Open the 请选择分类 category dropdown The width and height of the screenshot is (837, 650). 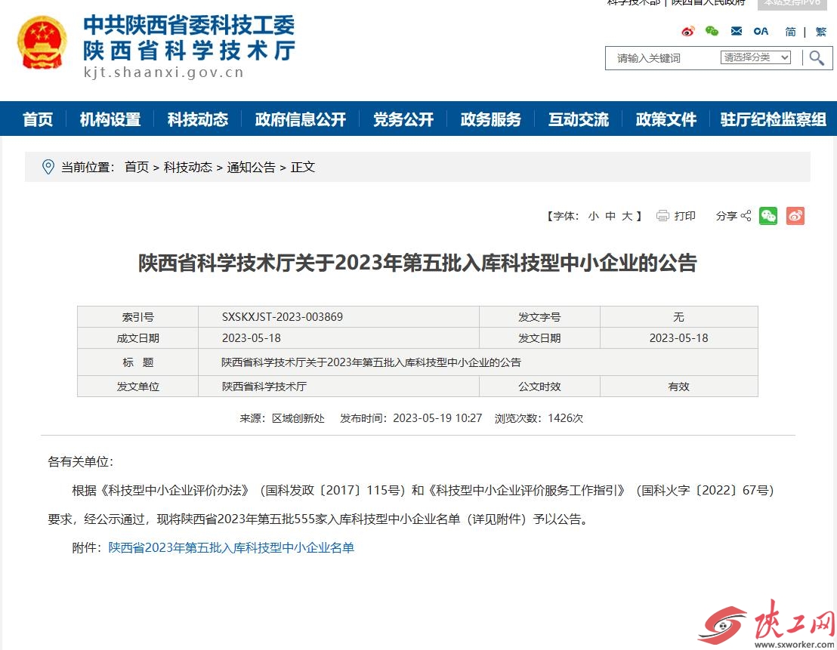755,57
